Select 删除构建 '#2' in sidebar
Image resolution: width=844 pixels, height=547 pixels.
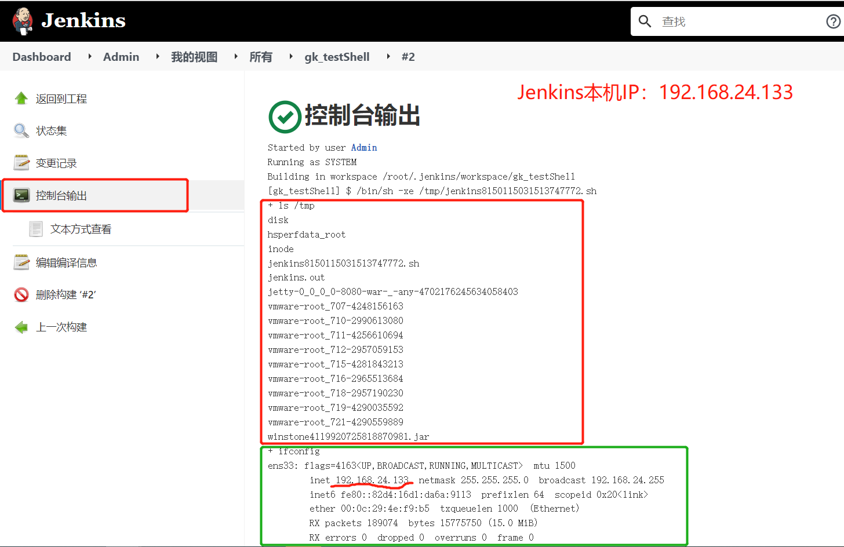[x=66, y=295]
